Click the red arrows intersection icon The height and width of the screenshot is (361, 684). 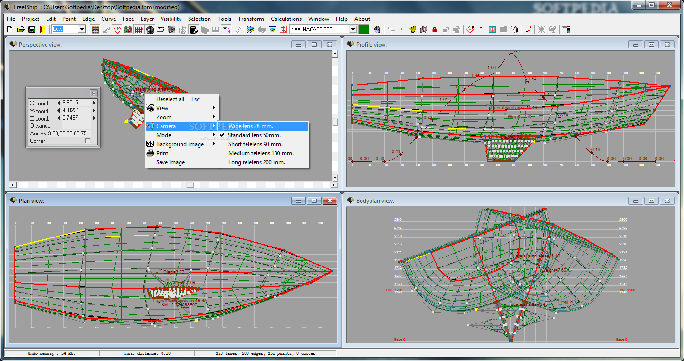pos(283,29)
